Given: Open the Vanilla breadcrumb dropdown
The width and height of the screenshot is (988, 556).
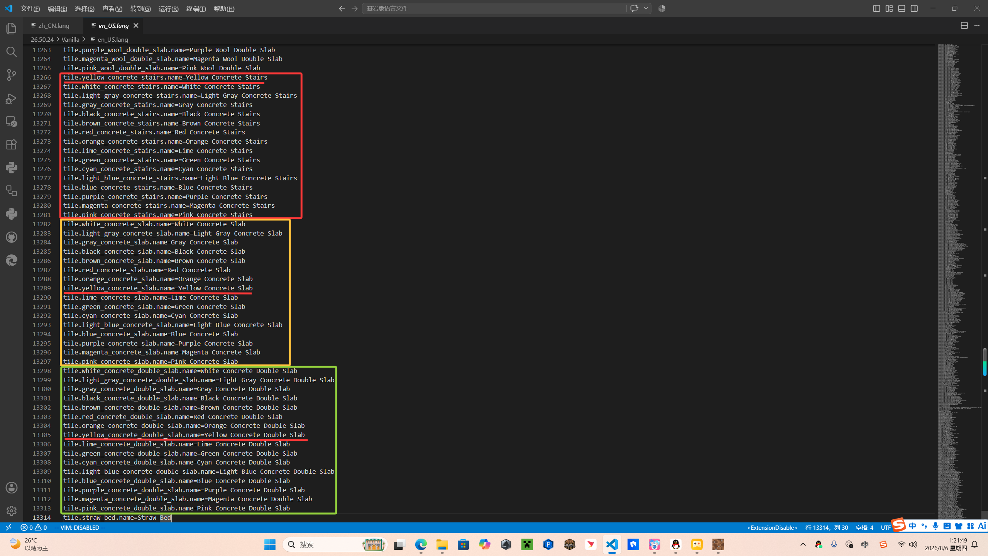Looking at the screenshot, I should (70, 39).
